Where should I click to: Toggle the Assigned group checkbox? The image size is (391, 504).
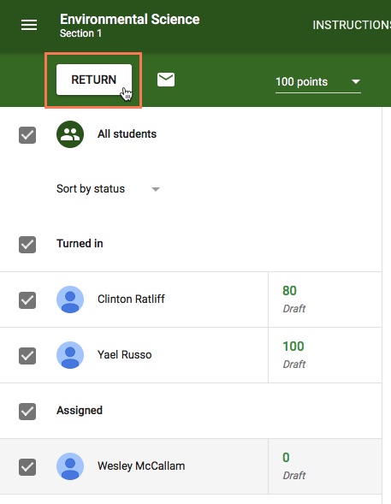click(27, 411)
